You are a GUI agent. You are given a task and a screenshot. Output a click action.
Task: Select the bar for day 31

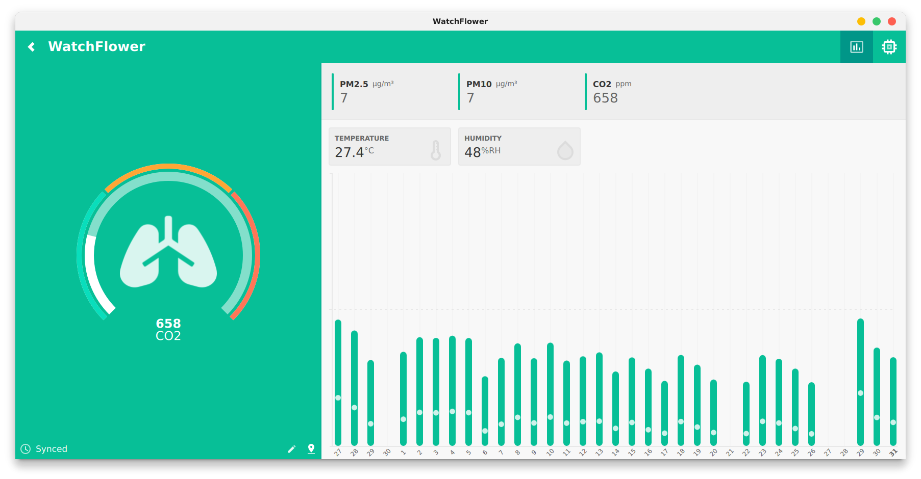(893, 402)
